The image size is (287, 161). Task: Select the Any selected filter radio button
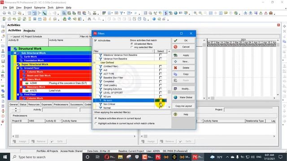point(131,47)
